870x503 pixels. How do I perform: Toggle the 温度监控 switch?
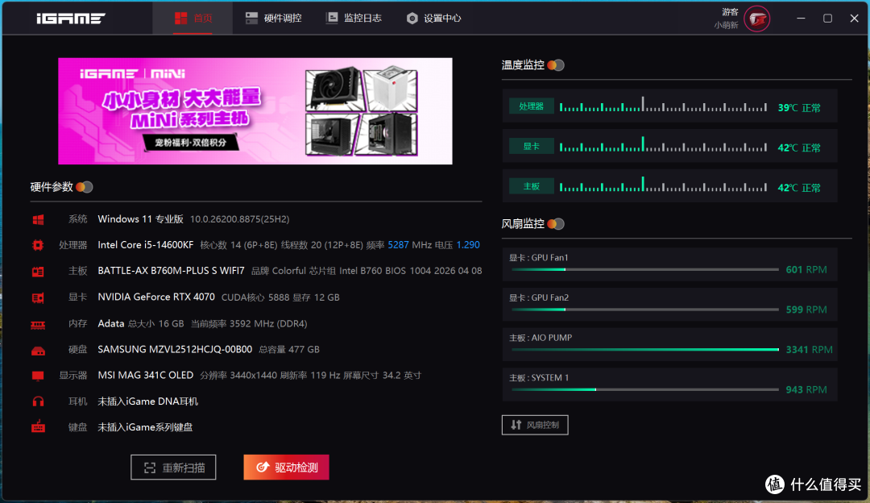pyautogui.click(x=555, y=65)
